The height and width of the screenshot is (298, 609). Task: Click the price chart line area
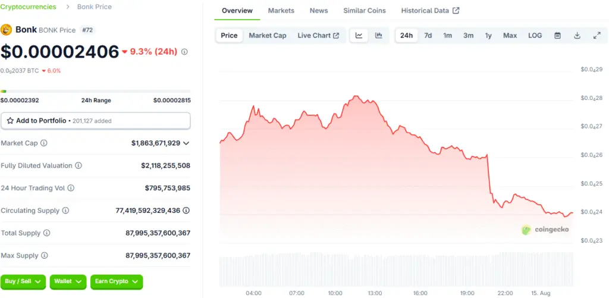click(x=396, y=171)
